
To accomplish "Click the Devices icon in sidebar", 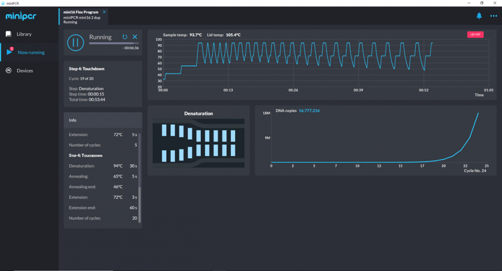I will (x=9, y=71).
